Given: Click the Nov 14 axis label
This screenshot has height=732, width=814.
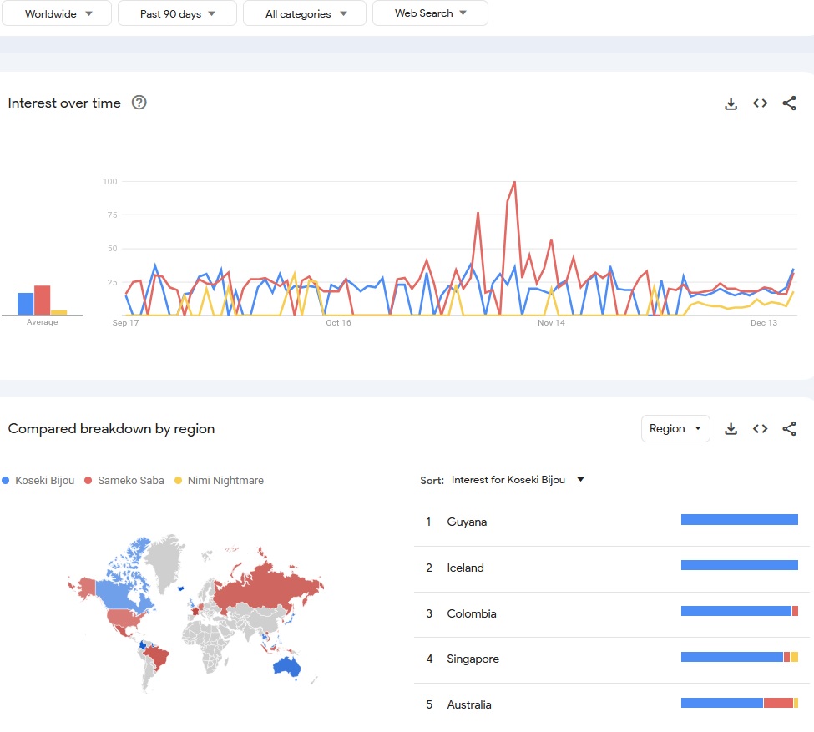Looking at the screenshot, I should click(x=551, y=323).
